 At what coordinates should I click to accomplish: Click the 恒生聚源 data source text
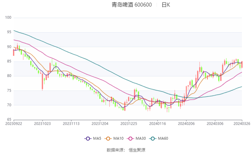click(x=137, y=150)
